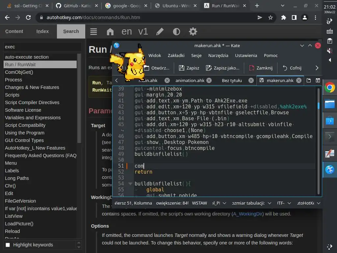Open Narzędzia menu in Kate
This screenshot has width=337, height=253.
click(x=218, y=55)
